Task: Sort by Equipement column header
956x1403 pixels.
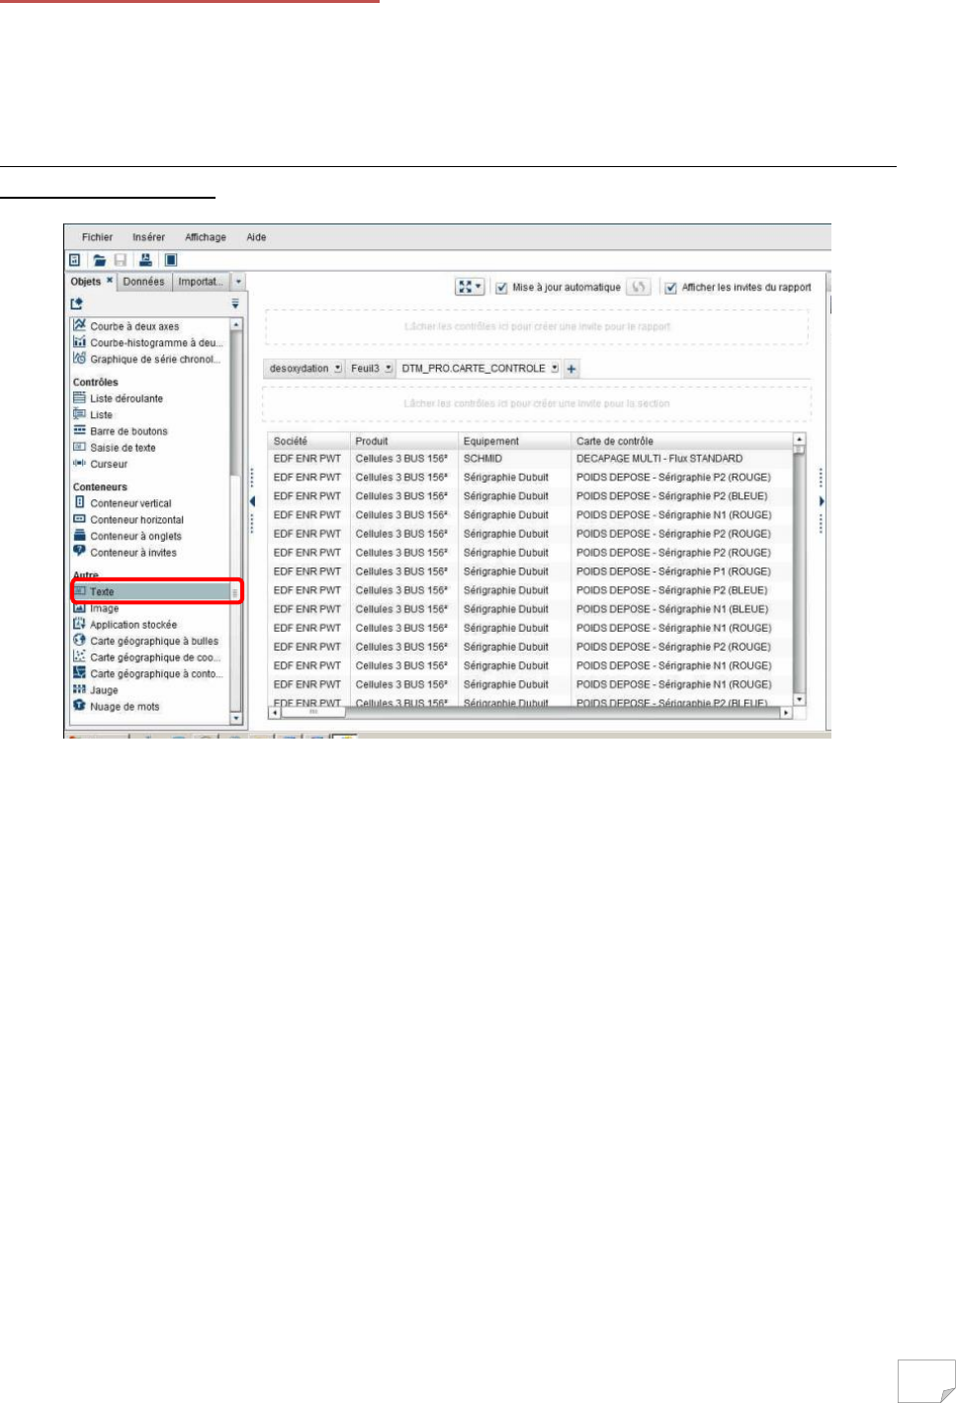Action: [x=515, y=441]
